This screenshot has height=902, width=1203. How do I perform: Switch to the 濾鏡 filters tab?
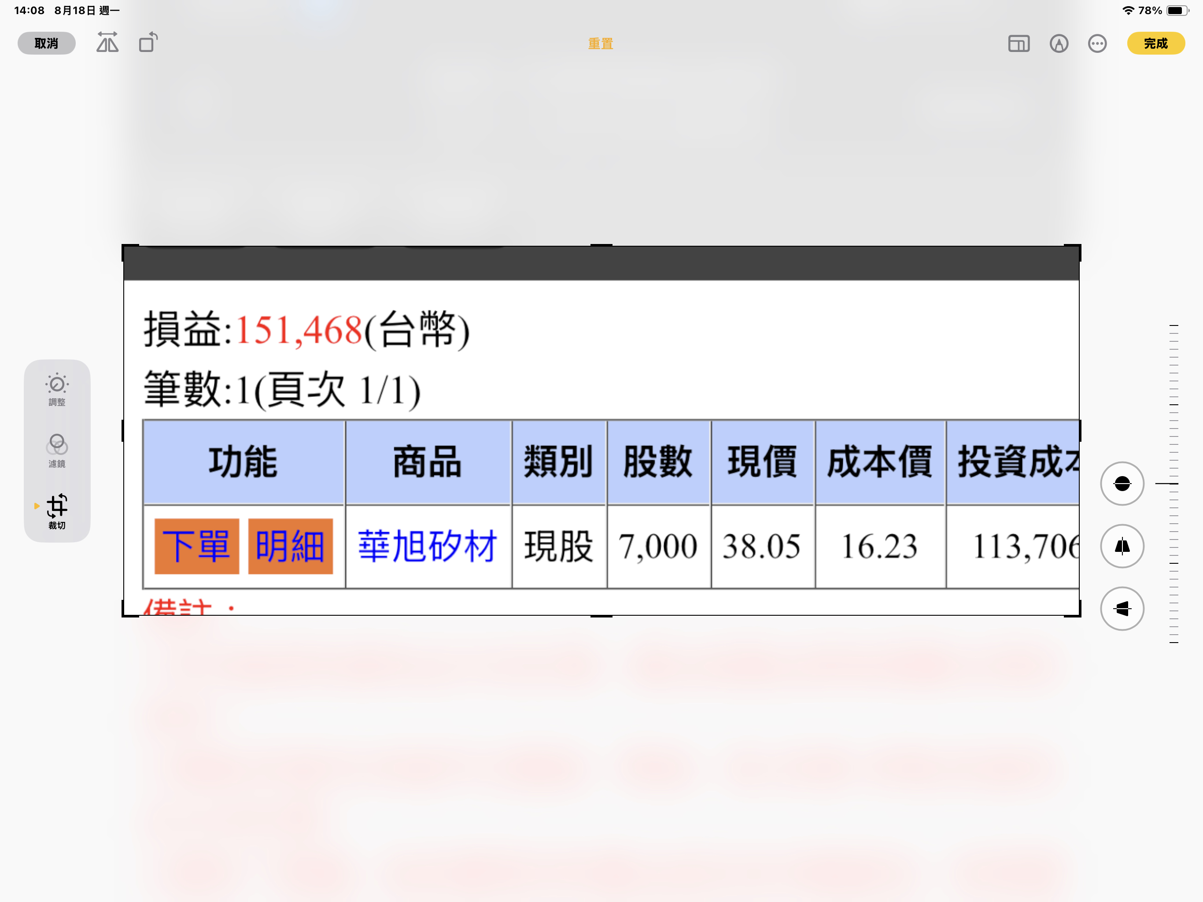pyautogui.click(x=56, y=451)
